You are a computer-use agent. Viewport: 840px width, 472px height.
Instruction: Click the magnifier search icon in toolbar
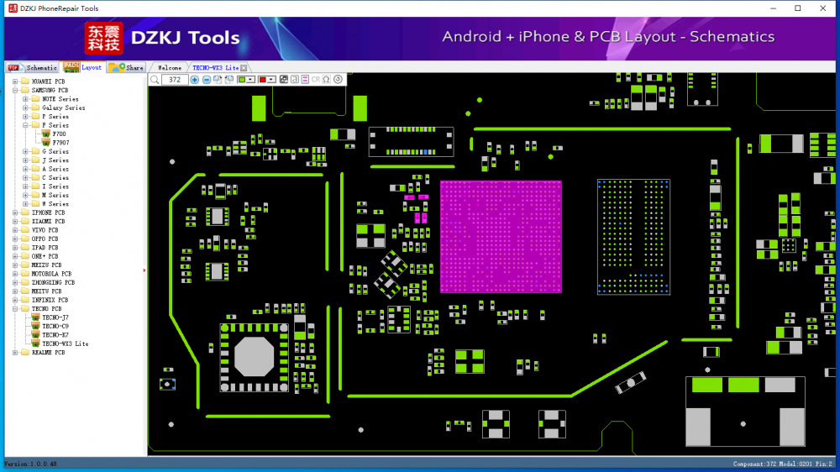tap(155, 80)
